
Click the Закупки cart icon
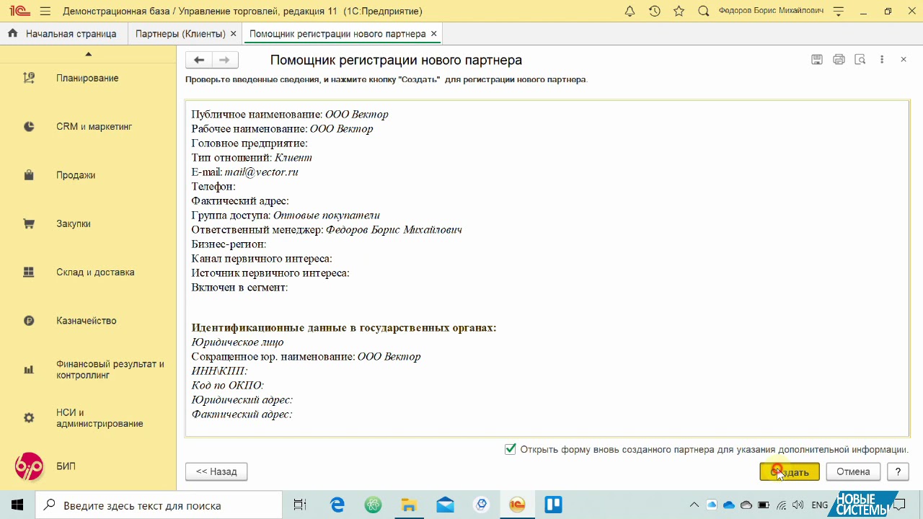(29, 224)
